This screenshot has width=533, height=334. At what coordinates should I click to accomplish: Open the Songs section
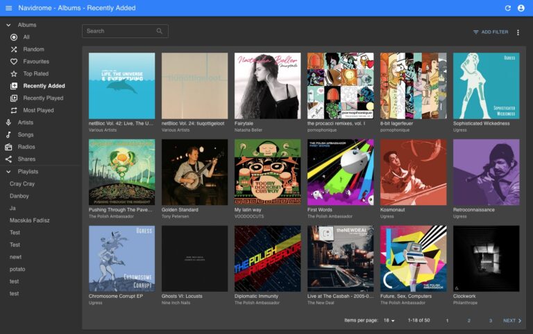click(26, 134)
